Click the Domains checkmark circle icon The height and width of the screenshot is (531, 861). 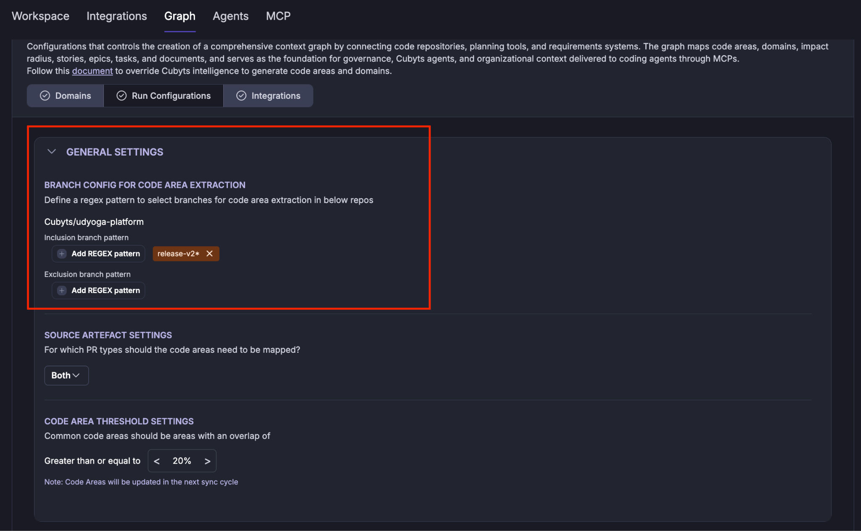point(45,95)
